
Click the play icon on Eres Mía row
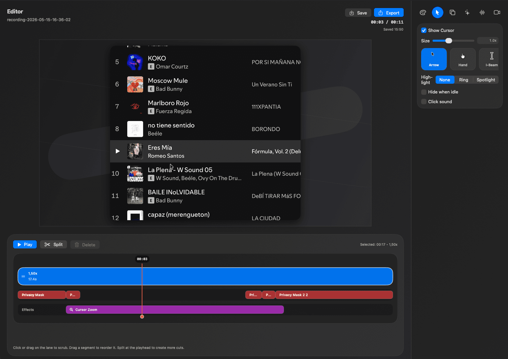117,151
